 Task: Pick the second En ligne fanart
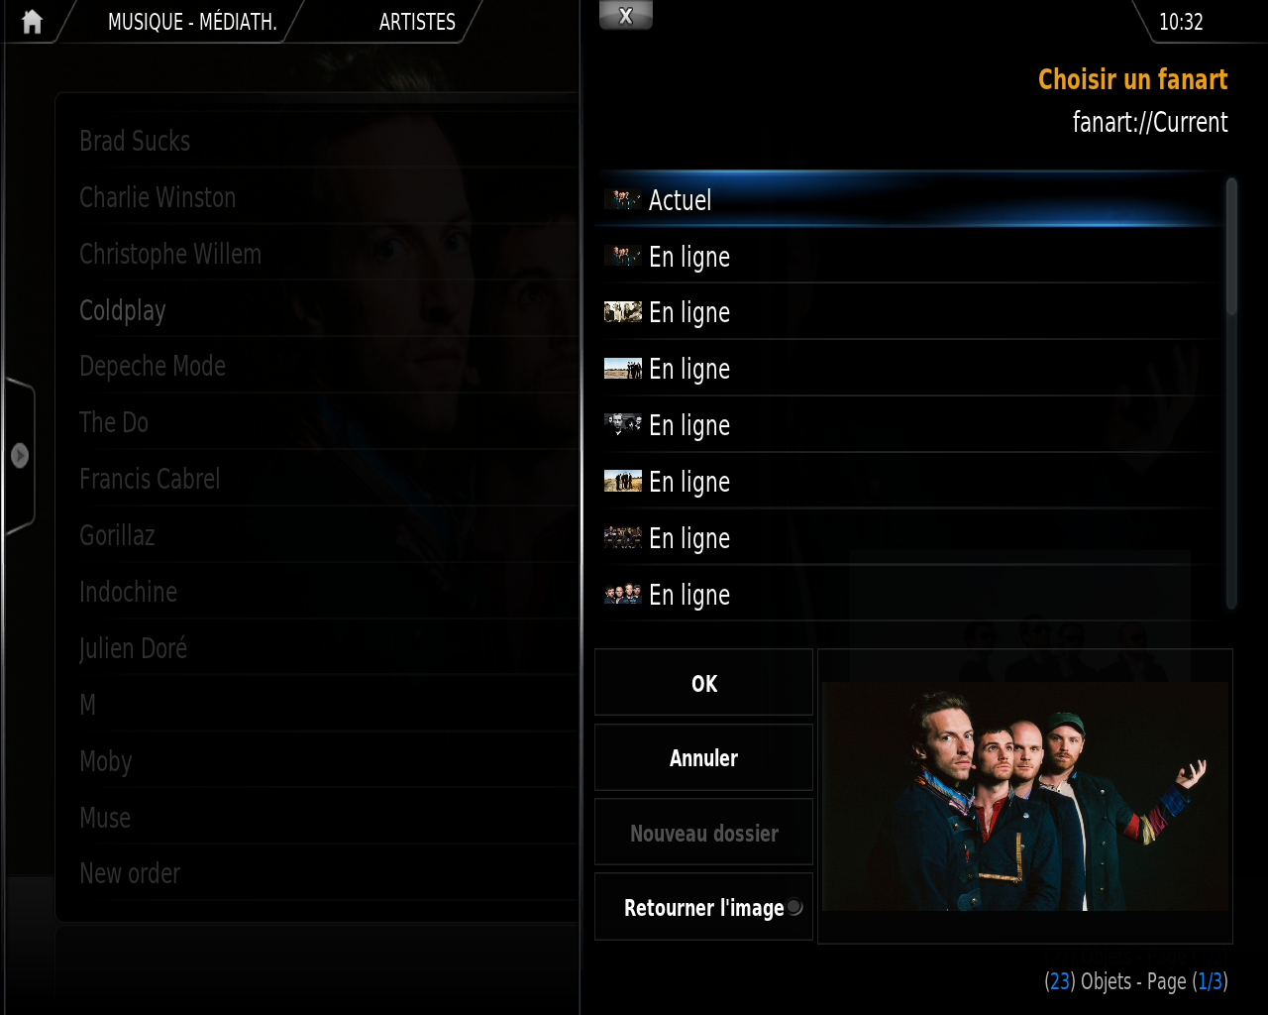909,312
